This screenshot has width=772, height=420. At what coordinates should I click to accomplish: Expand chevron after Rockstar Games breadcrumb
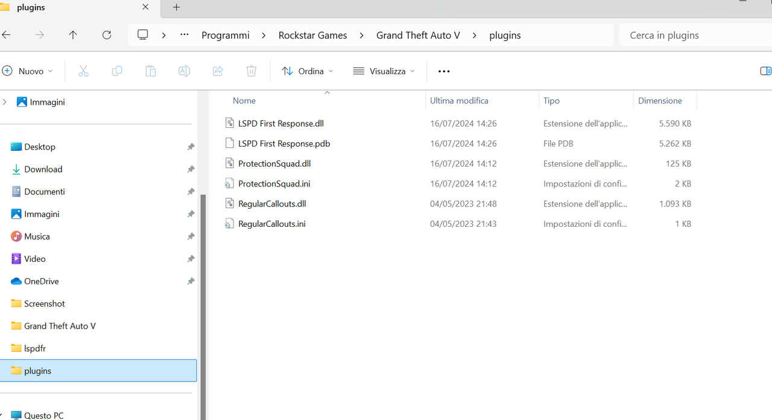362,35
